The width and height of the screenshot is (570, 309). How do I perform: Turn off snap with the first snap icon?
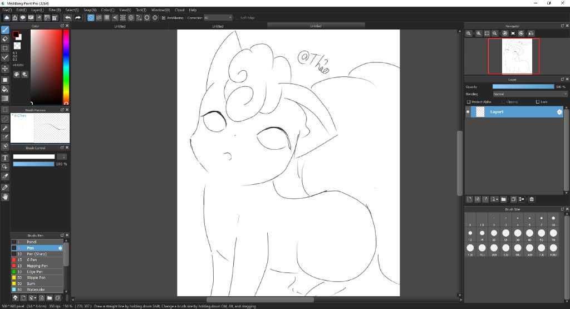pyautogui.click(x=91, y=17)
